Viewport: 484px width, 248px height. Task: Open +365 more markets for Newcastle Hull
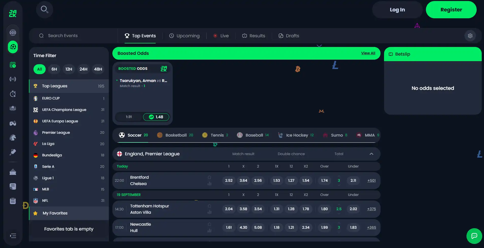[x=371, y=227]
